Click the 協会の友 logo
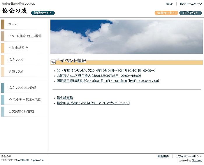Screen dimensions: 204x165 click(x=15, y=11)
